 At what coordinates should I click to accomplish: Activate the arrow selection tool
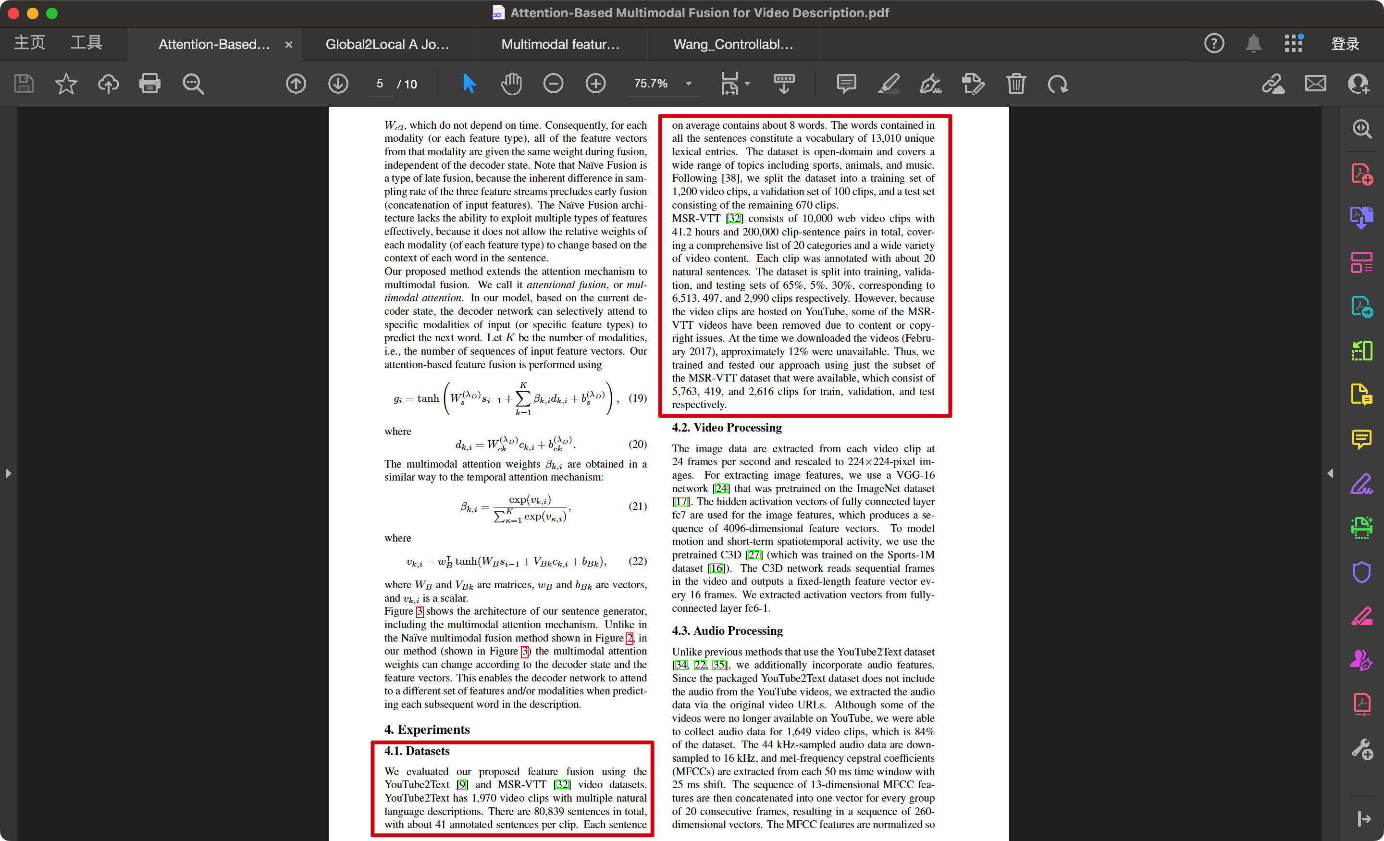(x=469, y=84)
